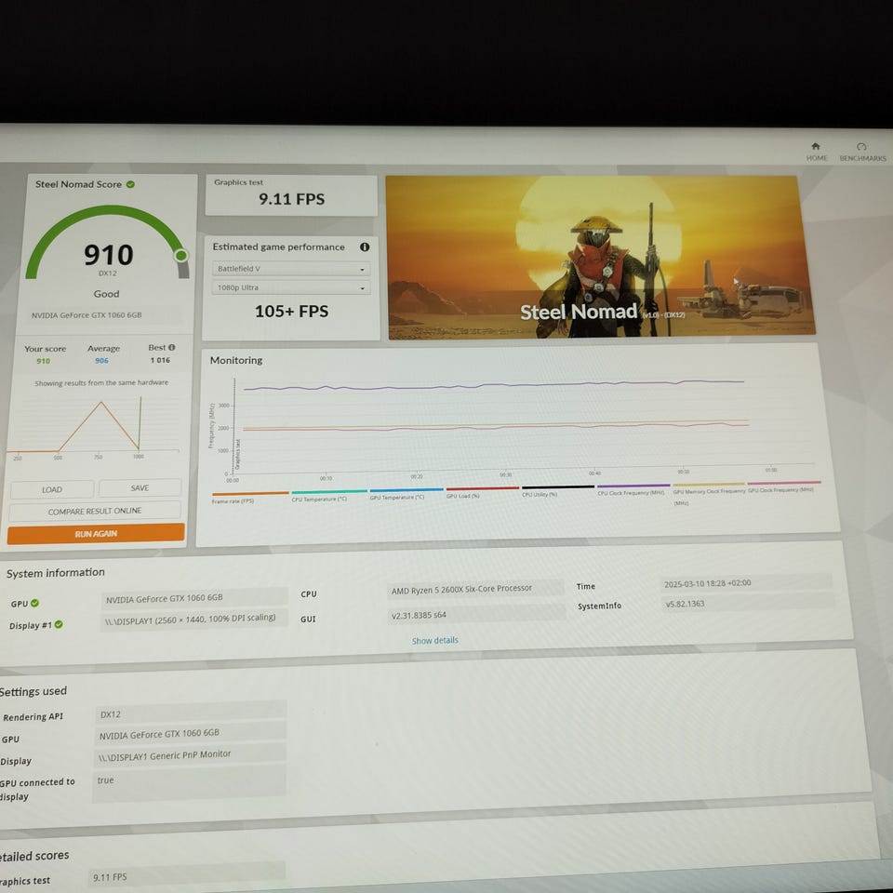Click the Steel Nomad banner image
893x893 pixels.
click(600, 258)
